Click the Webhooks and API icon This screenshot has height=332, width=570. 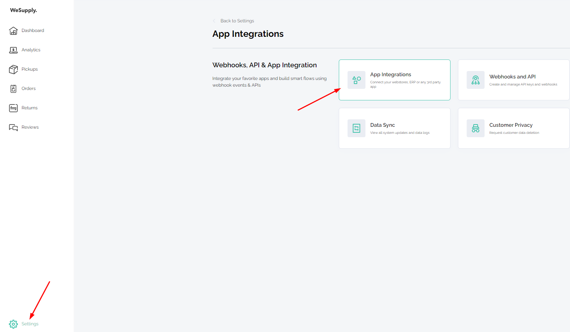click(x=475, y=80)
